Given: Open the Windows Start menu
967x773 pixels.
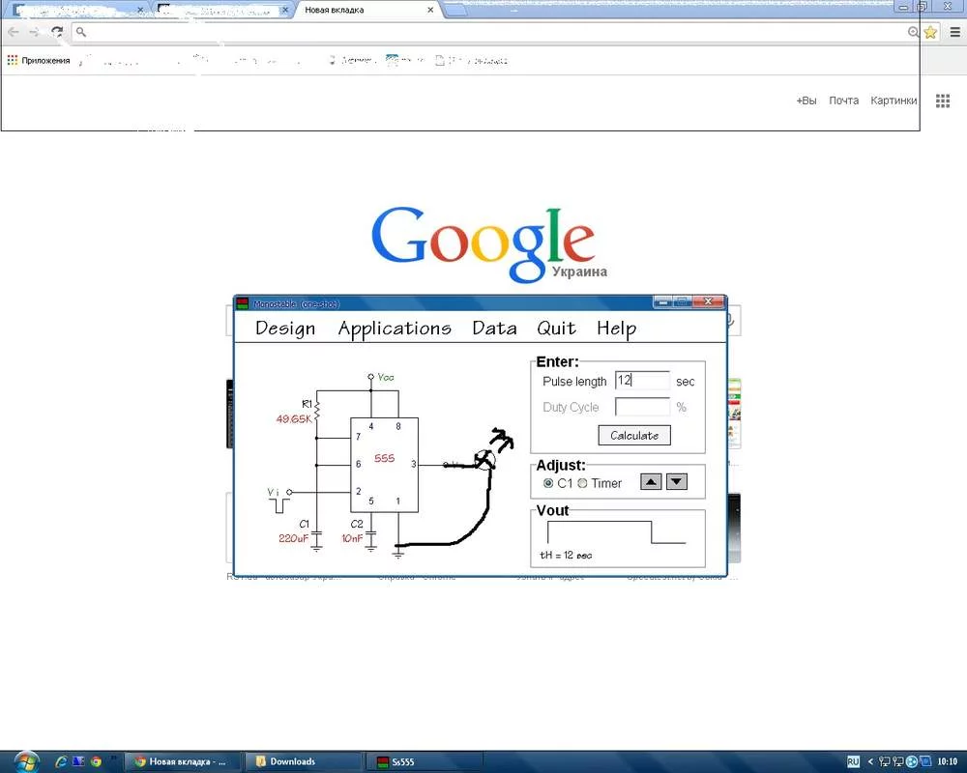Looking at the screenshot, I should [25, 762].
